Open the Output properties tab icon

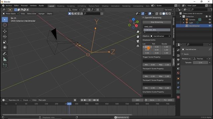[178, 60]
